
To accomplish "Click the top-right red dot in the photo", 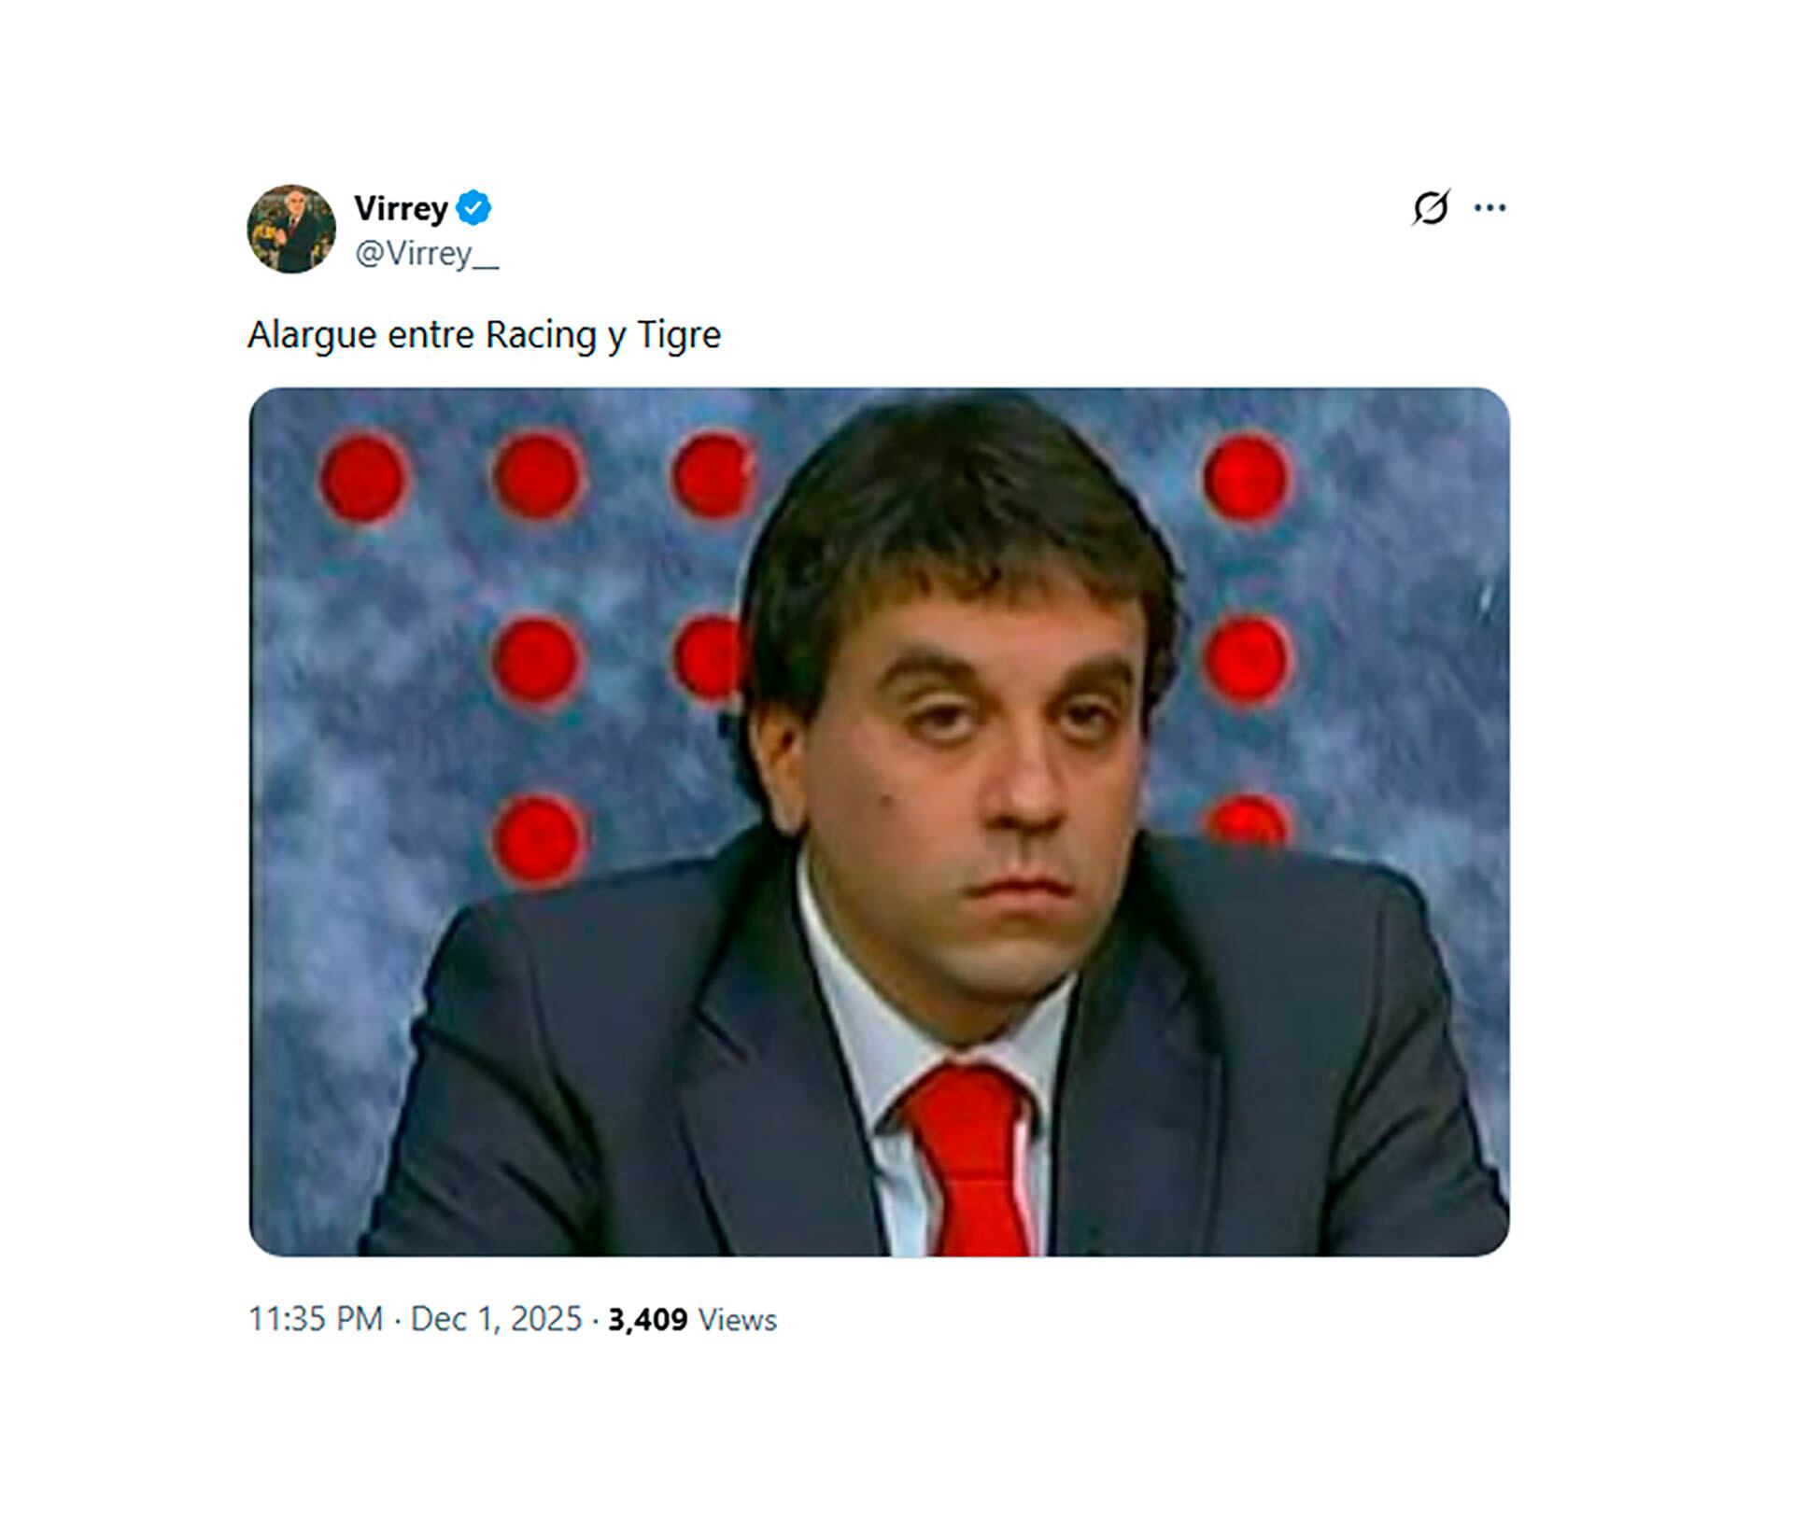I will coord(1246,476).
